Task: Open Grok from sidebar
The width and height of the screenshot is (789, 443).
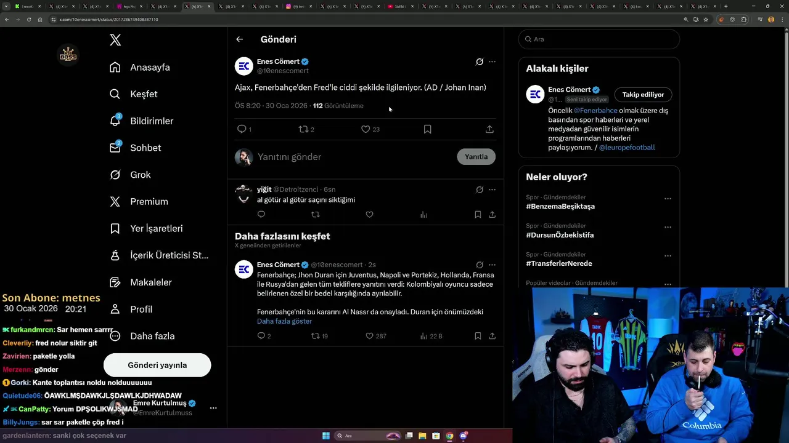Action: tap(130, 175)
